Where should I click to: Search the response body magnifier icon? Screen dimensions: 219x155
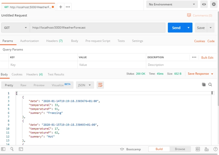pyautogui.click(x=210, y=84)
